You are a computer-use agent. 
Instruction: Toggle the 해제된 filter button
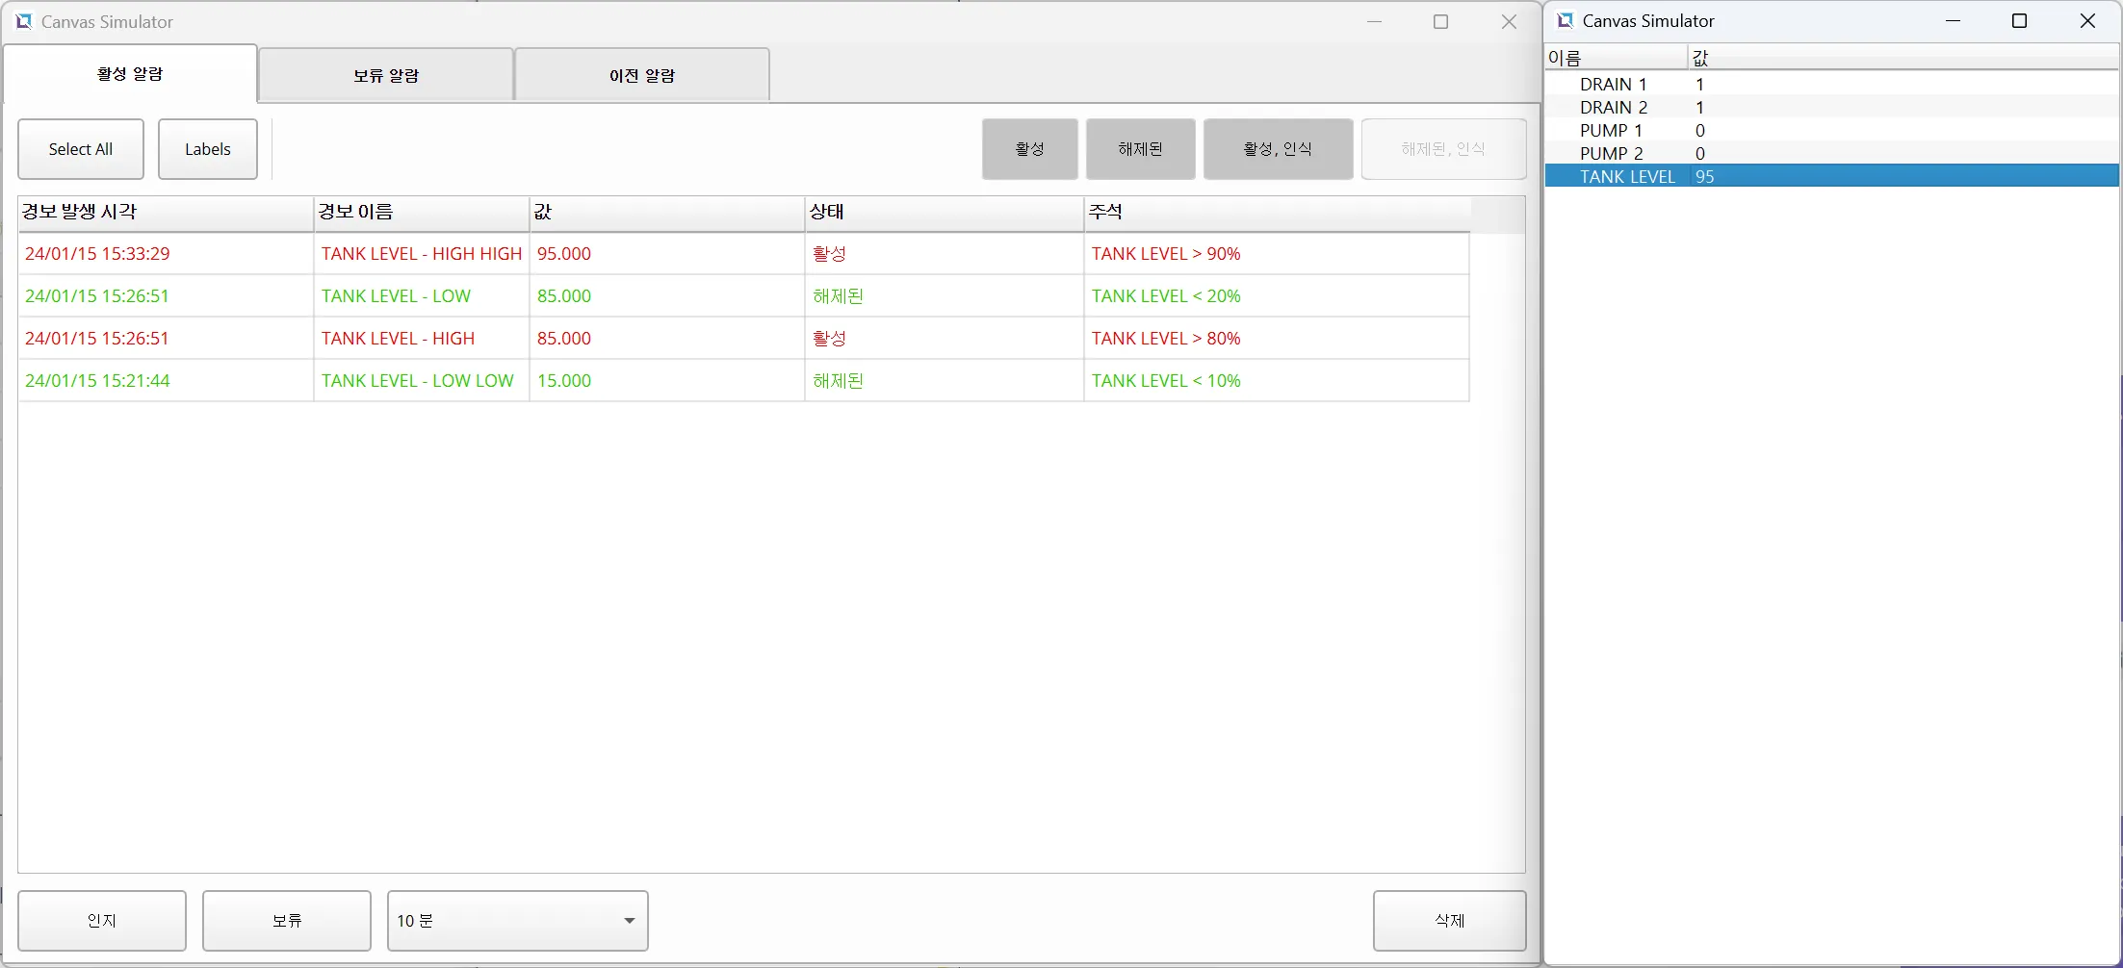(1140, 149)
